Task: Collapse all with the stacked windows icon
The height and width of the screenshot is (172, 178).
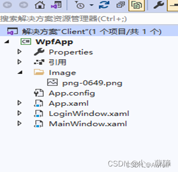Action: (121, 5)
